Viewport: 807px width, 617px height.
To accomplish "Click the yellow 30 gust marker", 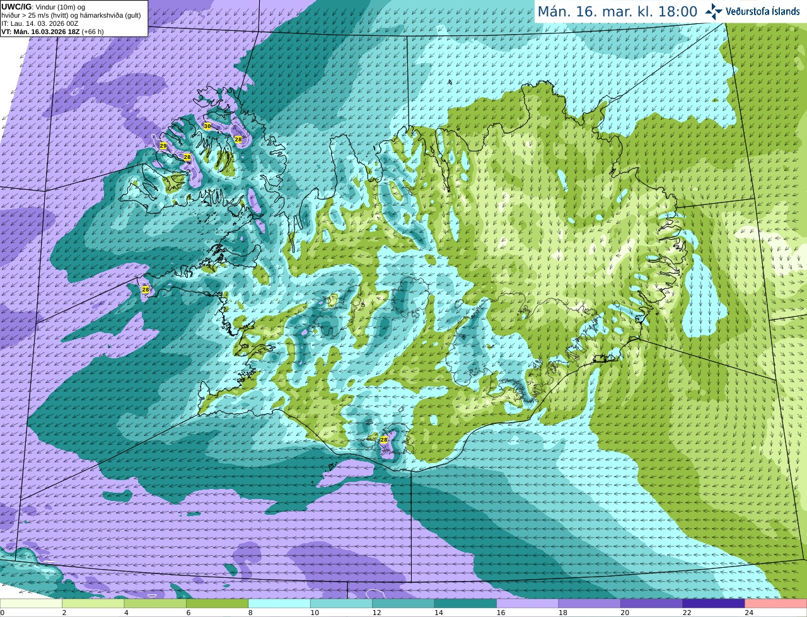I will pyautogui.click(x=207, y=126).
